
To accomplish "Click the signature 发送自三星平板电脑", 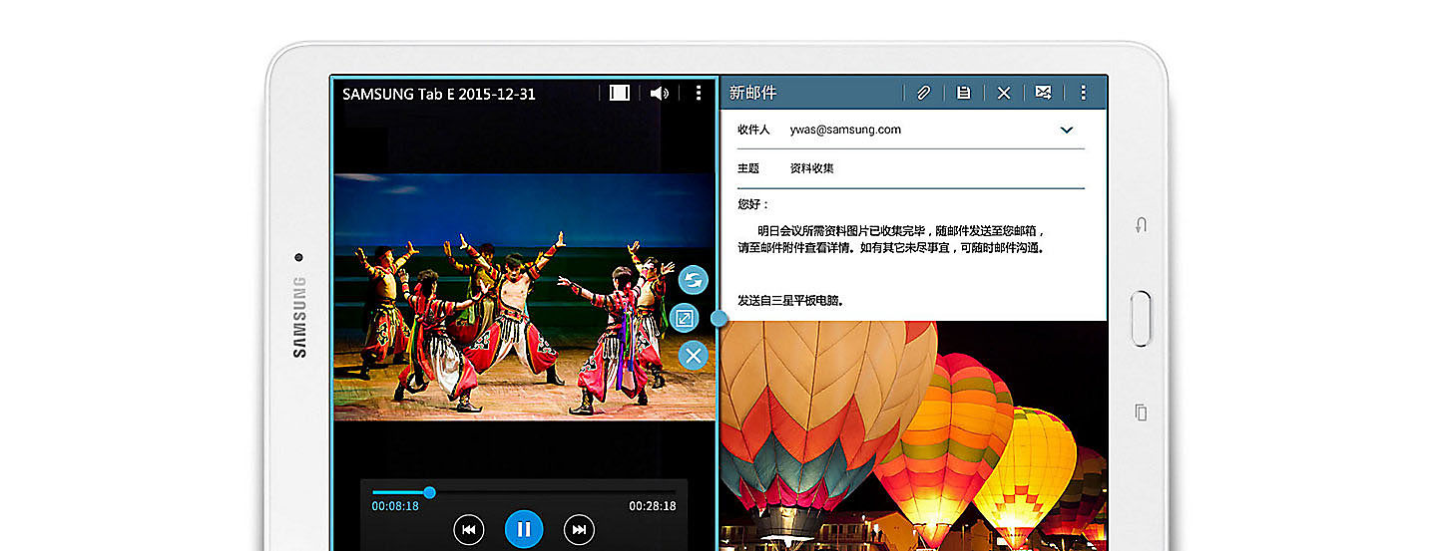I will pos(790,300).
